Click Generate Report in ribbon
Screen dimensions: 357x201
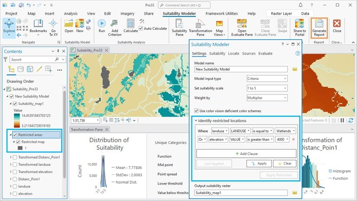319,28
